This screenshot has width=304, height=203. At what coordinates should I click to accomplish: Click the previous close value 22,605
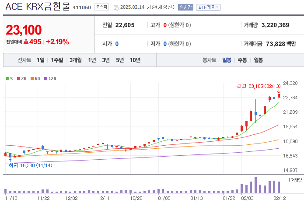pyautogui.click(x=125, y=25)
